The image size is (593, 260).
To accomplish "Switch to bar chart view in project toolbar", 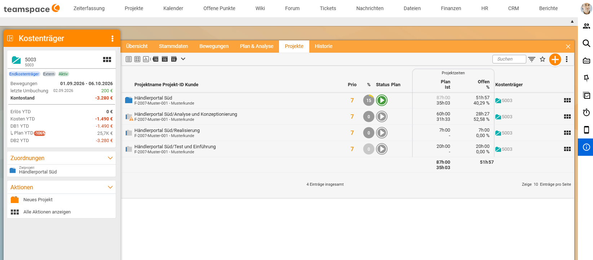I will 146,59.
